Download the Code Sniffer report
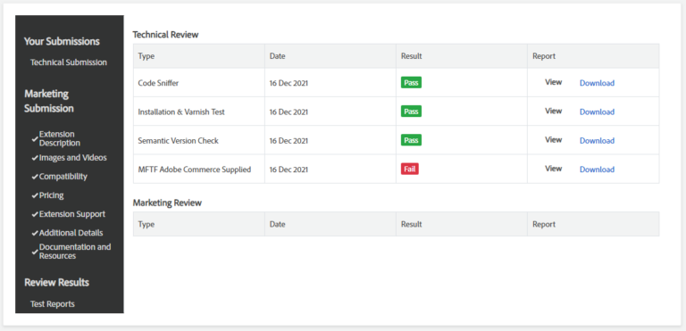The height and width of the screenshot is (331, 686). [597, 83]
